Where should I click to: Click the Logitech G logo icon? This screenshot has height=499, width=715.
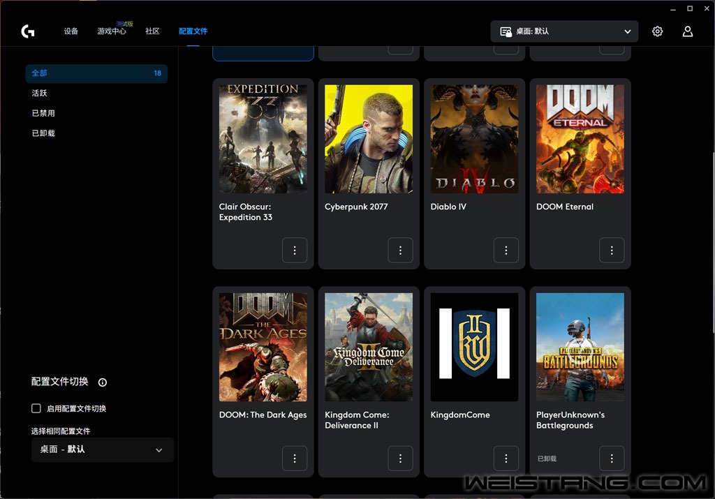pos(28,31)
